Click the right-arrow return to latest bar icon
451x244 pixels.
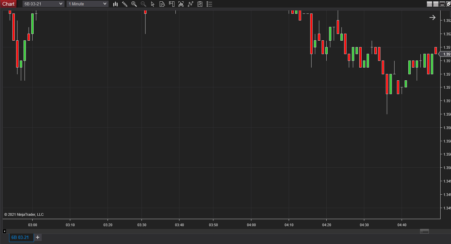pyautogui.click(x=432, y=17)
